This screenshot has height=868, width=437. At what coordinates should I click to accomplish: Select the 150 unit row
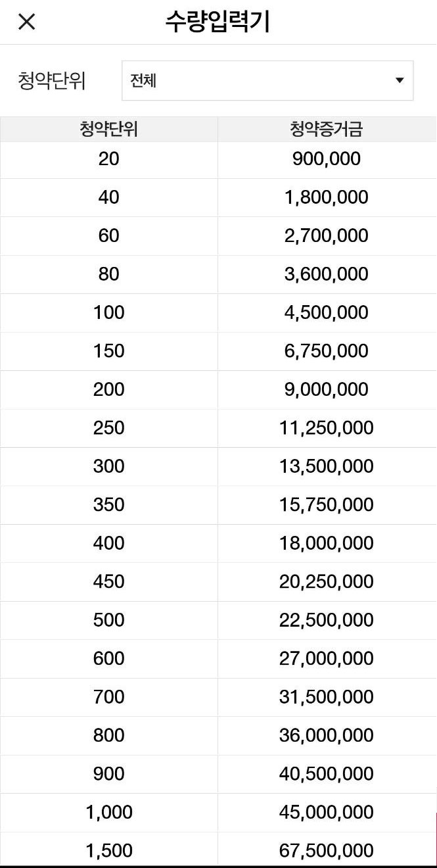pos(109,350)
